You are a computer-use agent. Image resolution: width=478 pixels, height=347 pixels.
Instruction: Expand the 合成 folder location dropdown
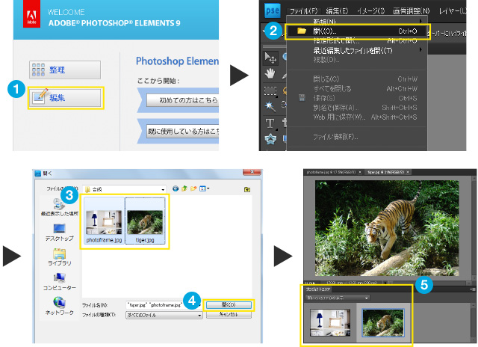(x=163, y=189)
